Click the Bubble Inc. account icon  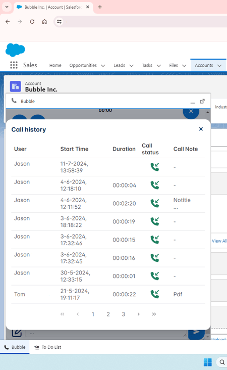(15, 86)
